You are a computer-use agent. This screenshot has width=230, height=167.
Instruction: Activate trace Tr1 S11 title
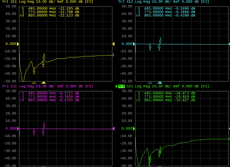tap(10, 2)
